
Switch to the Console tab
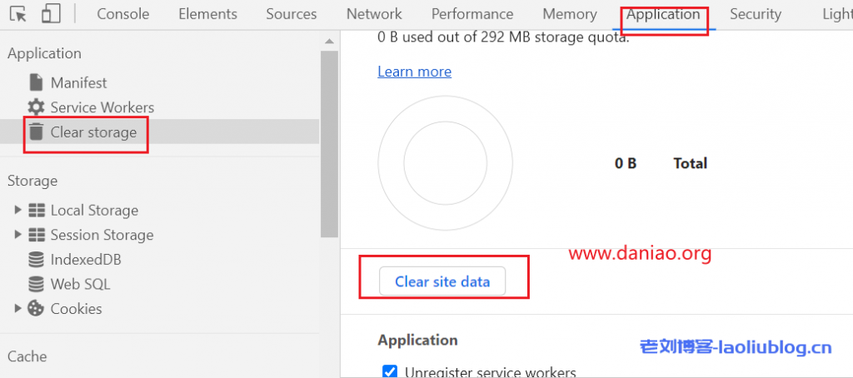pyautogui.click(x=123, y=14)
